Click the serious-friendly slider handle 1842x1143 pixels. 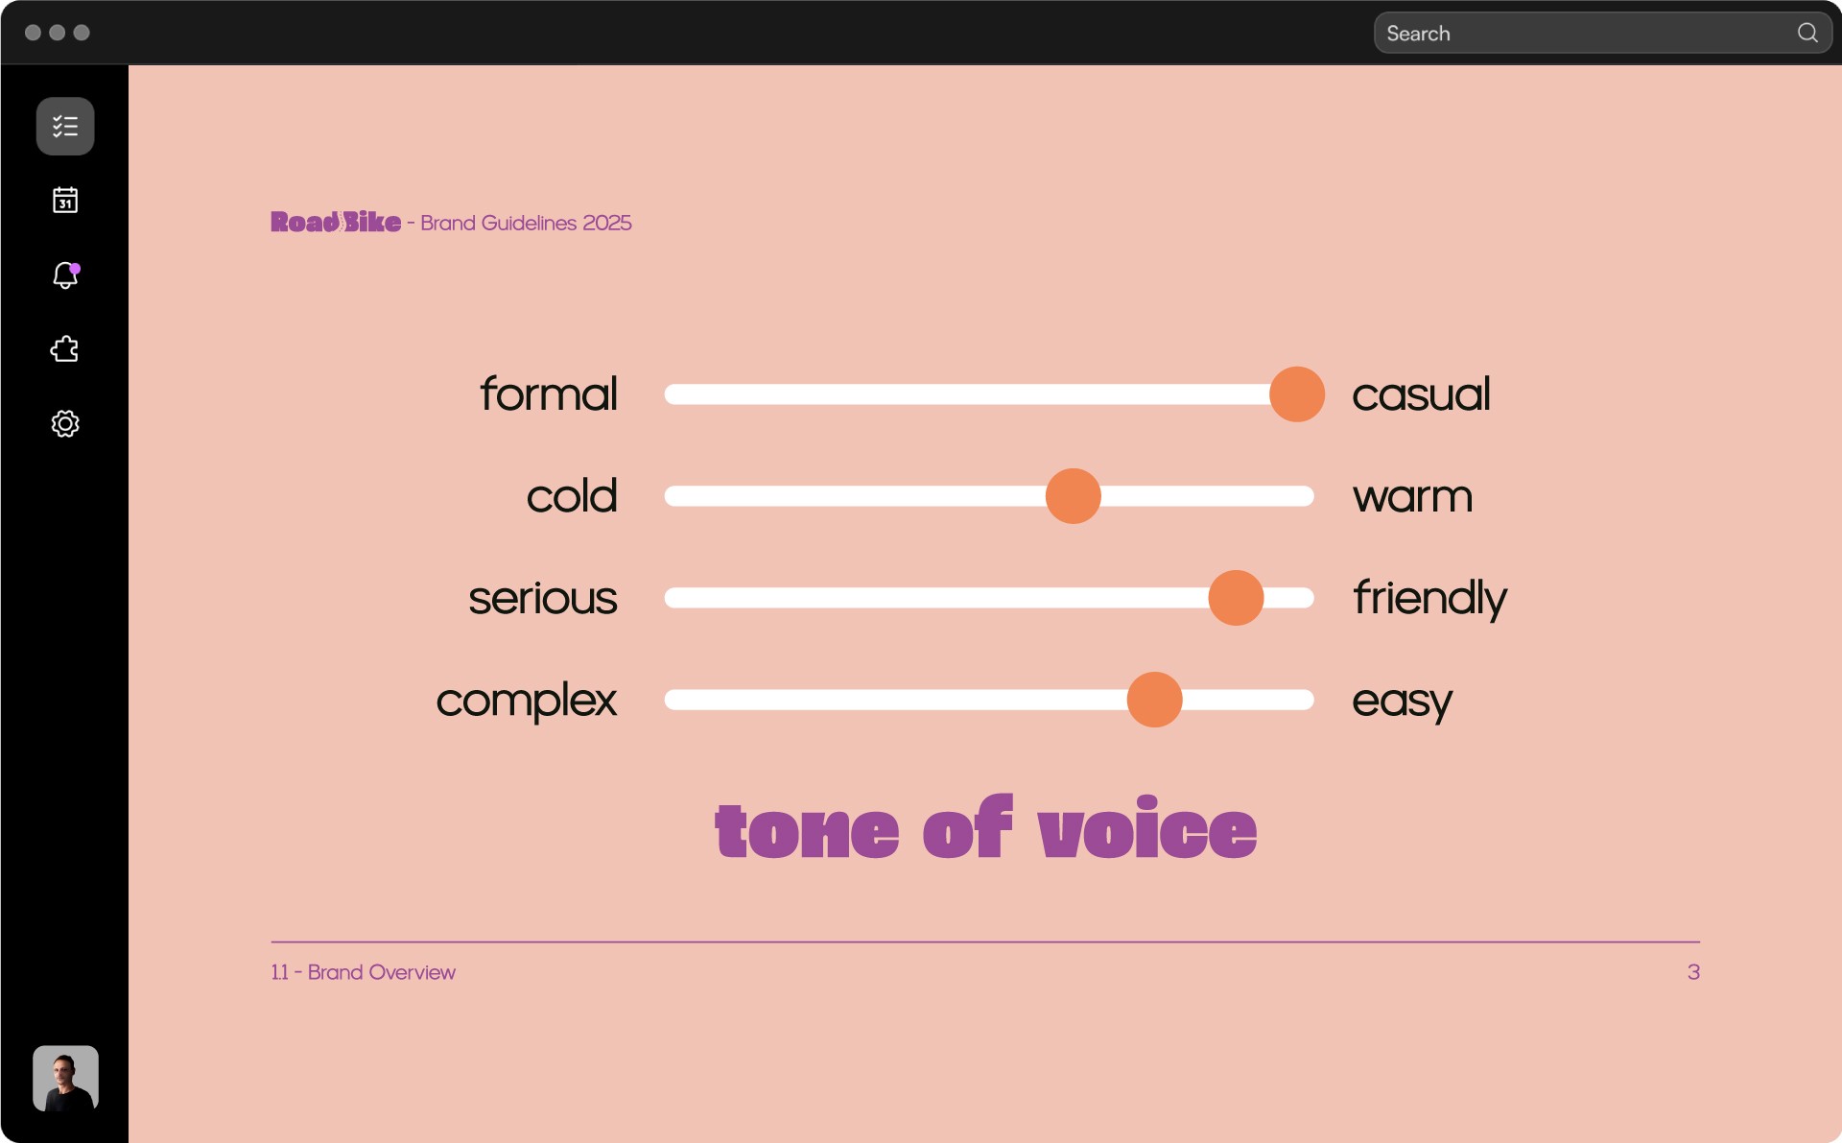pos(1236,598)
